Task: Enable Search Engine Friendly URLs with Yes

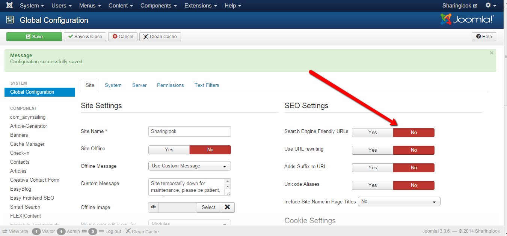Action: pyautogui.click(x=373, y=132)
